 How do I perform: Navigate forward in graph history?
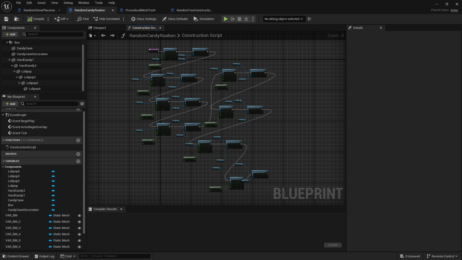112,36
